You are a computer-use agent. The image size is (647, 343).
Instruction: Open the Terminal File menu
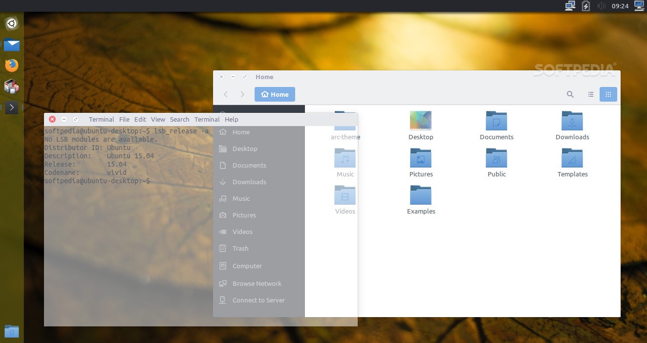125,119
